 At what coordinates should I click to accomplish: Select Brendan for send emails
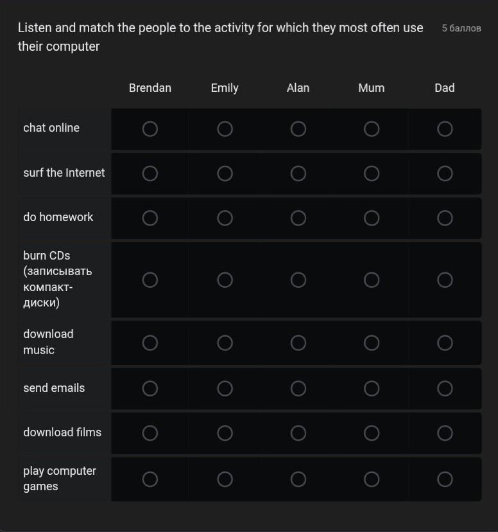point(150,389)
